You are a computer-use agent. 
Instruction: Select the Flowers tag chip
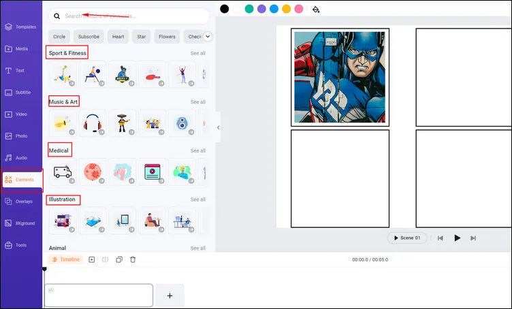click(167, 37)
